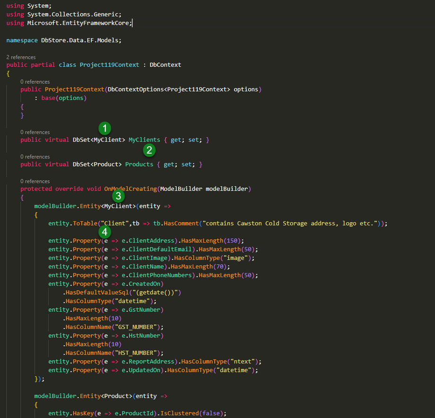
Task: Click '0 references' above the MyClients DbSet property
Action: tap(35, 132)
